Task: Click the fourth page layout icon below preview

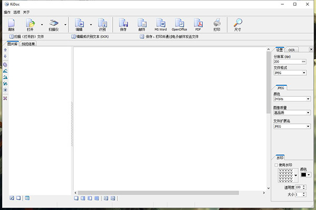Action: (x=97, y=198)
